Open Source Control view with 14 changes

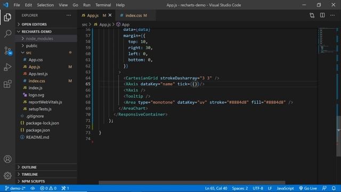pyautogui.click(x=7, y=51)
